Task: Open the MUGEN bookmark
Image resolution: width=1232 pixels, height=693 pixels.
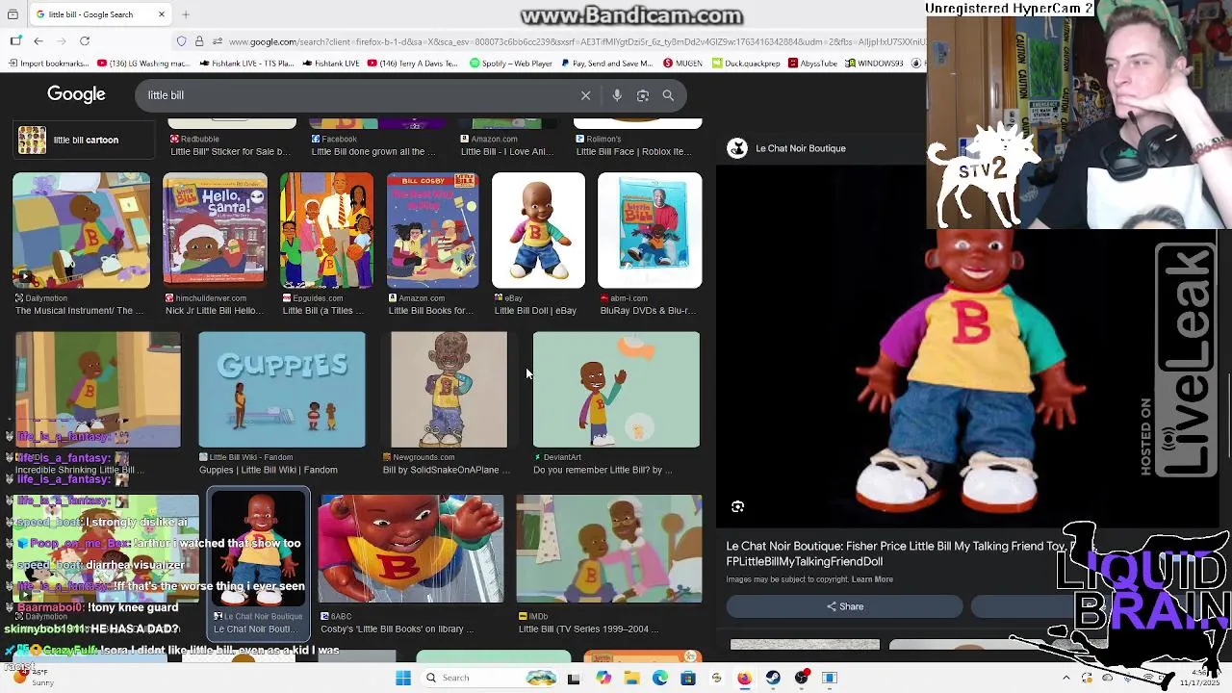Action: [682, 64]
